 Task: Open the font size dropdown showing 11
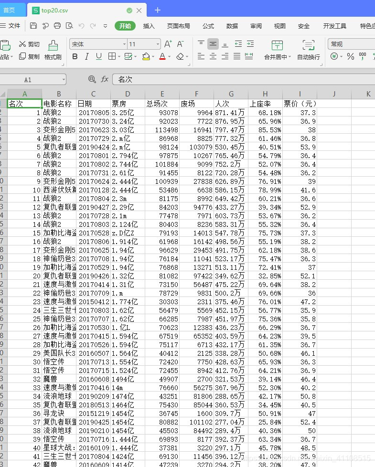coord(158,44)
